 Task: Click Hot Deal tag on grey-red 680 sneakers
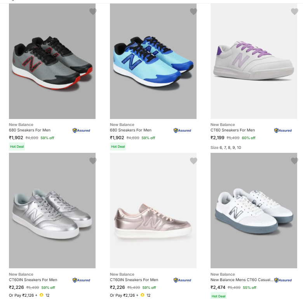point(17,147)
